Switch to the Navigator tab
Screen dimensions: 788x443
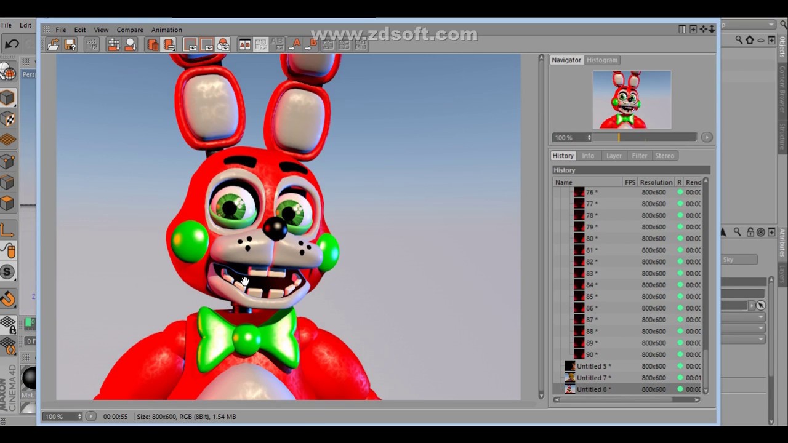point(566,60)
